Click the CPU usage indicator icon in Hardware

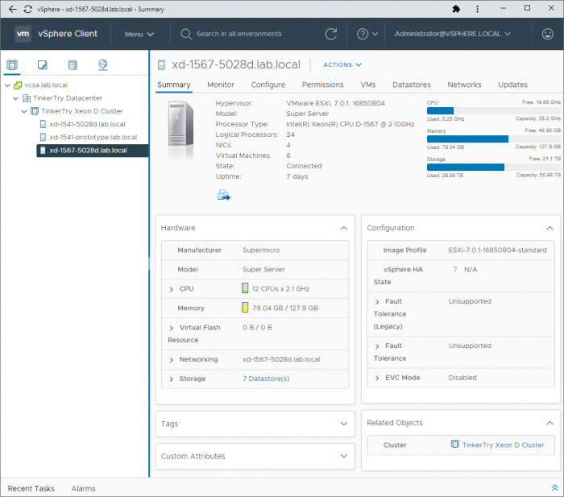pos(245,288)
